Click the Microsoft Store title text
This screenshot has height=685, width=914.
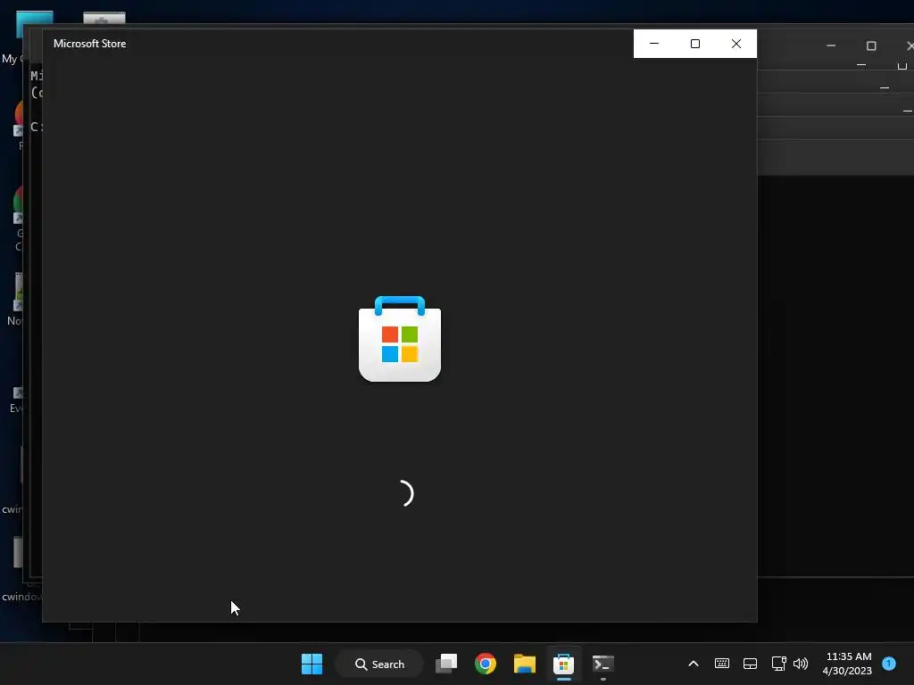coord(90,44)
